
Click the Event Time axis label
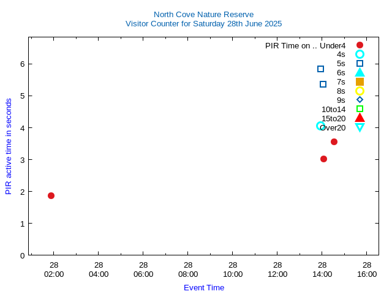coord(203,288)
